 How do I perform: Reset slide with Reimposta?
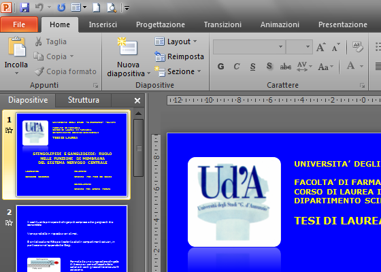(180, 56)
